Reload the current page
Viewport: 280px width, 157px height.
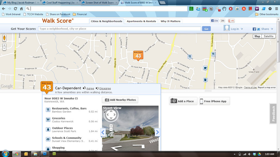(x=15, y=9)
